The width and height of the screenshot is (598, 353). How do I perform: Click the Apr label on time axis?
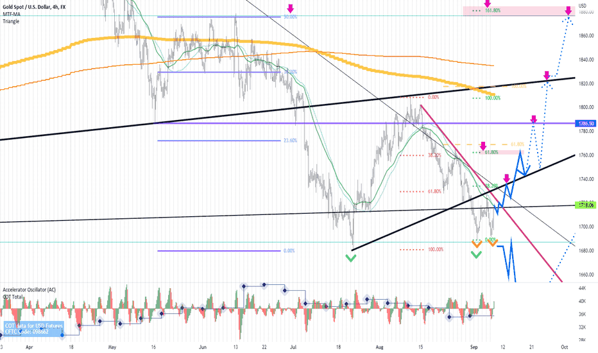(29, 347)
